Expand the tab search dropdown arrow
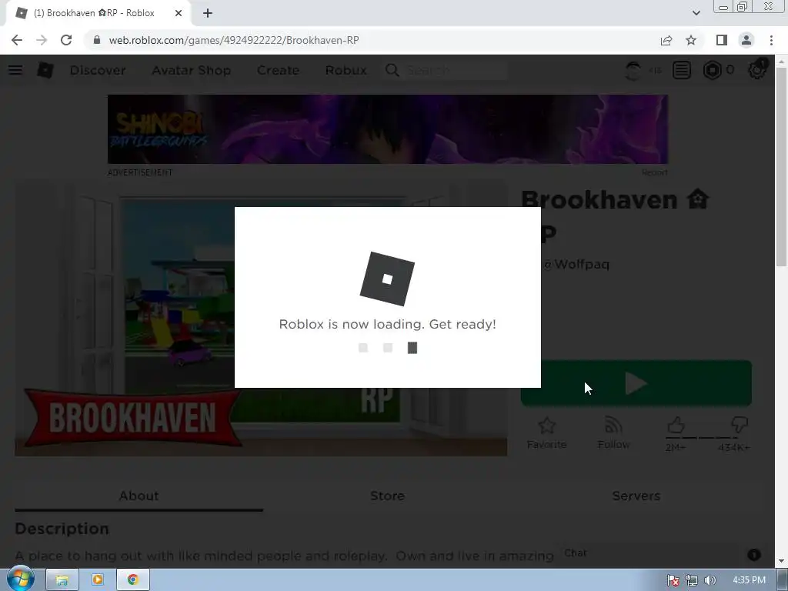Image resolution: width=788 pixels, height=591 pixels. (696, 13)
